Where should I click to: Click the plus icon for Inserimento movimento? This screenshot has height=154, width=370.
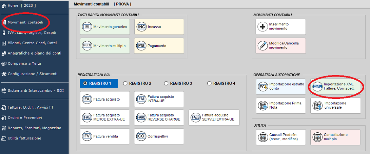pos(262,27)
